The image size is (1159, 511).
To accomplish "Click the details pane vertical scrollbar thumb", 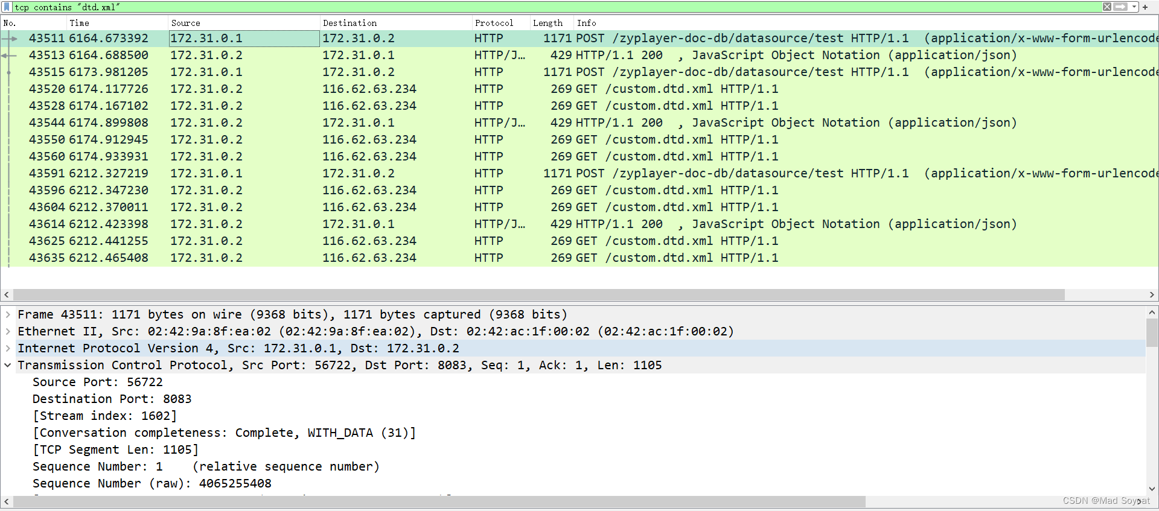I will click(x=1152, y=332).
